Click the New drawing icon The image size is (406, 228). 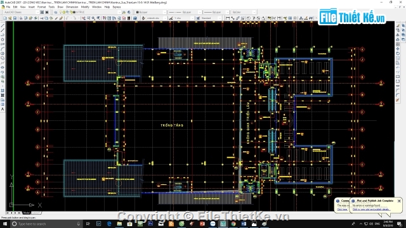[x=5, y=18]
